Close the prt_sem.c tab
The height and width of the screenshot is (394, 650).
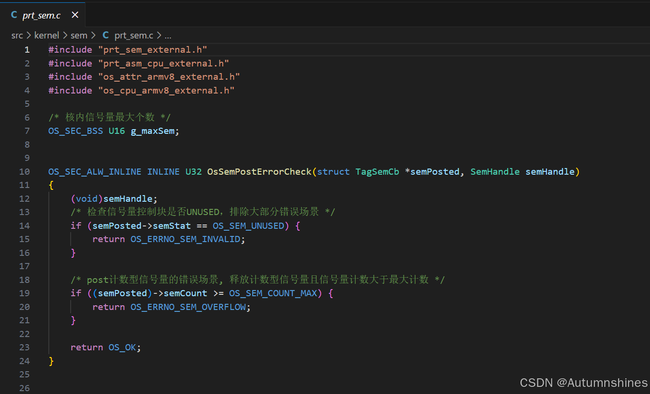pyautogui.click(x=75, y=15)
